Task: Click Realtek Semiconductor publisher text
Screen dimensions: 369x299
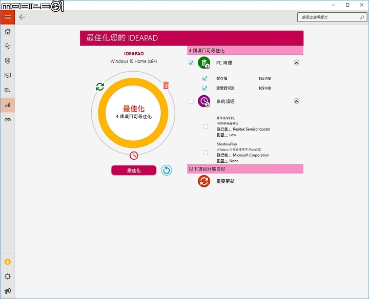Action: coord(252,129)
